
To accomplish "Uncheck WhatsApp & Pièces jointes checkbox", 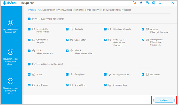I will (x=105, y=40).
